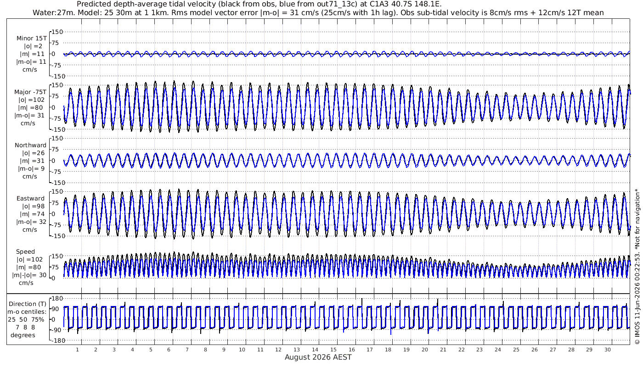Screen dimensions: 643x367
Task: Click '|m| =80' under Major -75T
Action: click(32, 107)
